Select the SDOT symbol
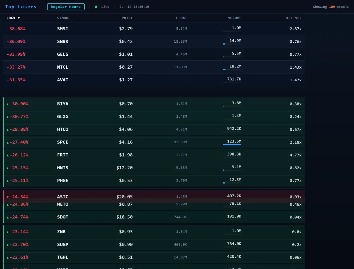The image size is (354, 269). coord(63,217)
